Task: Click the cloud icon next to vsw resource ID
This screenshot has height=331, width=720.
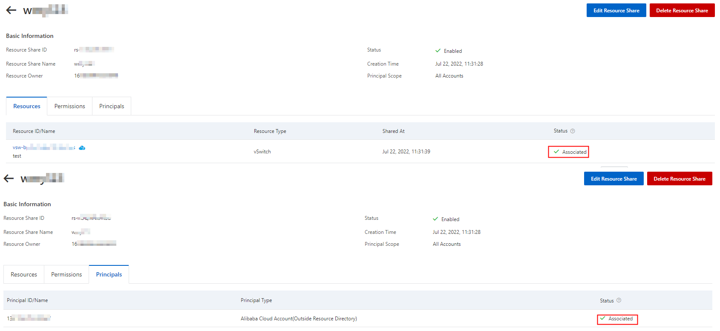Action: point(82,148)
